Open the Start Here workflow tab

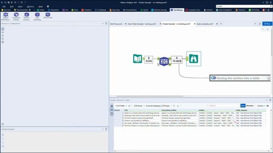[x=116, y=24]
